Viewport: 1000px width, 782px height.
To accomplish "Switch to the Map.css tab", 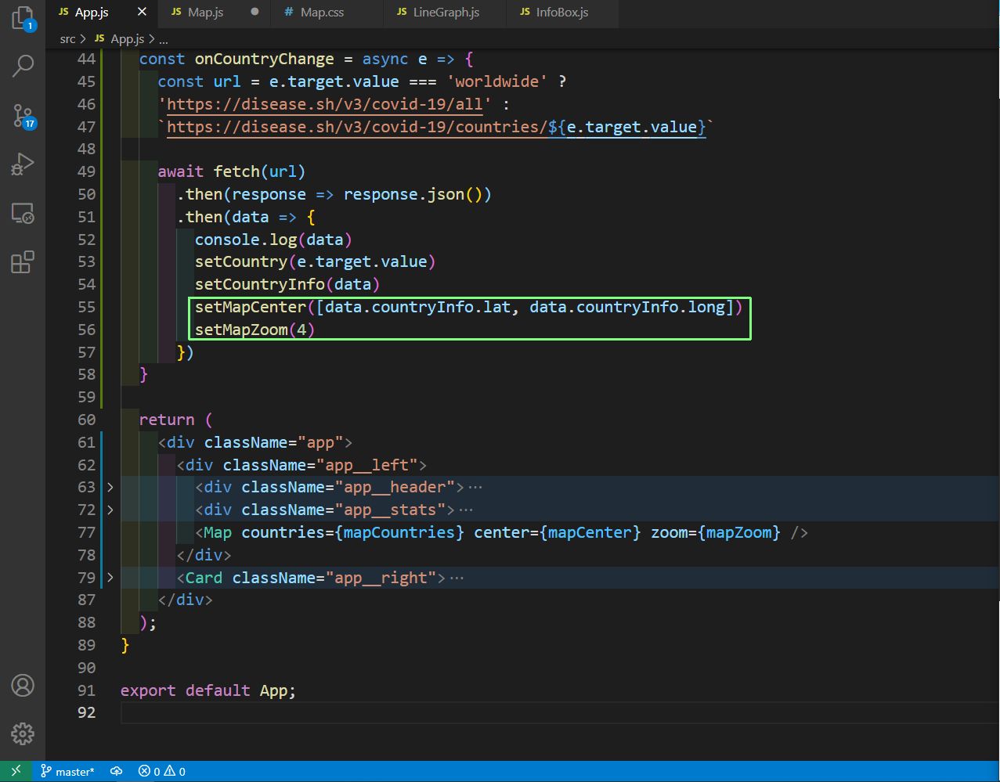I will pyautogui.click(x=315, y=13).
